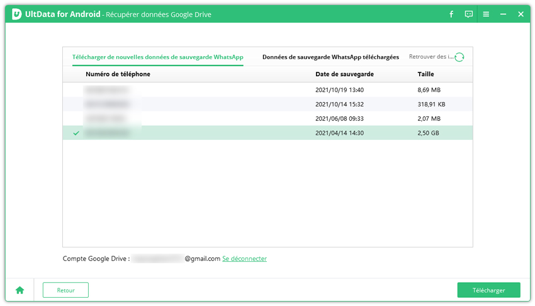This screenshot has width=535, height=306.
Task: Go to the home screen icon
Action: tap(20, 290)
